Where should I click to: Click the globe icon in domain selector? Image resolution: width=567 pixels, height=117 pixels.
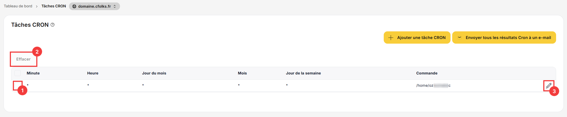coord(74,6)
